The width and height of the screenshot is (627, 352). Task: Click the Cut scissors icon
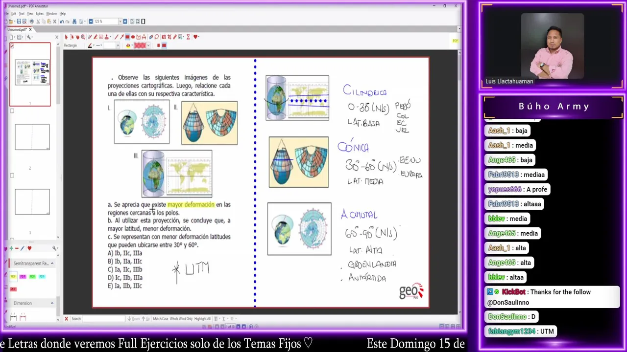tap(38, 22)
